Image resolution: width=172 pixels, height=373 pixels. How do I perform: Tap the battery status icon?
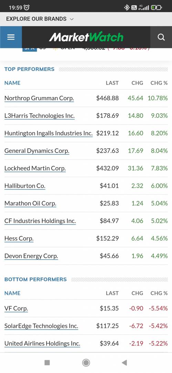157,8
